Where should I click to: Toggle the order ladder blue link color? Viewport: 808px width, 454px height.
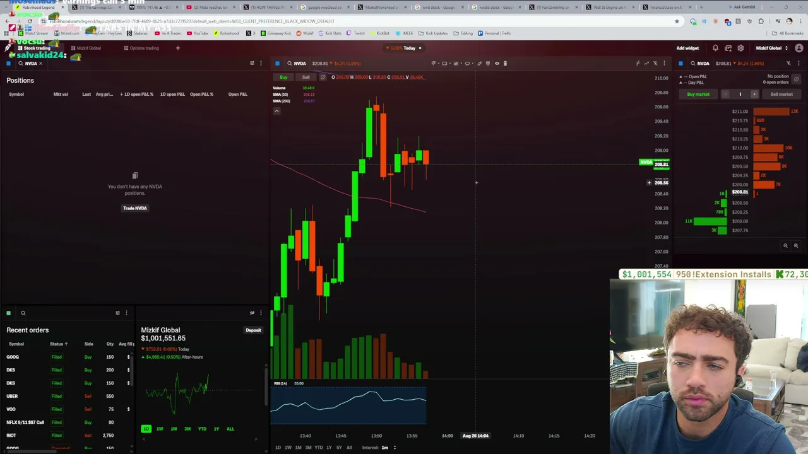(680, 63)
